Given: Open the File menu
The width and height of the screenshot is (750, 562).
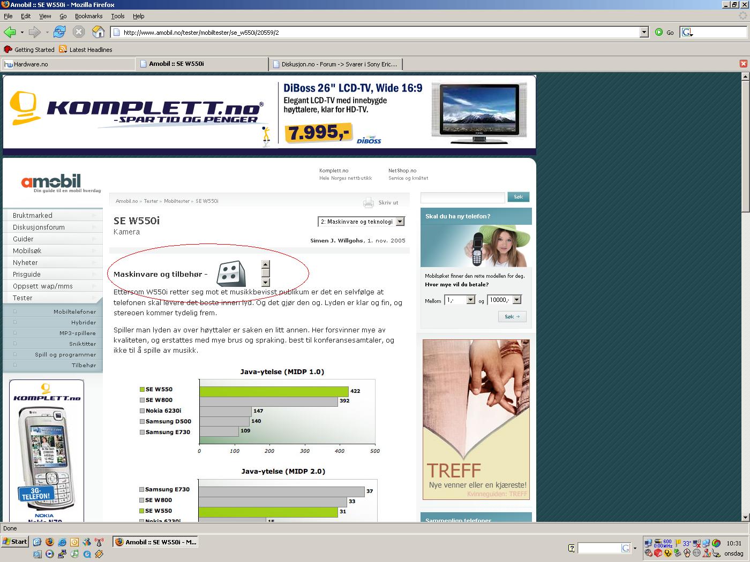Looking at the screenshot, I should coord(8,16).
